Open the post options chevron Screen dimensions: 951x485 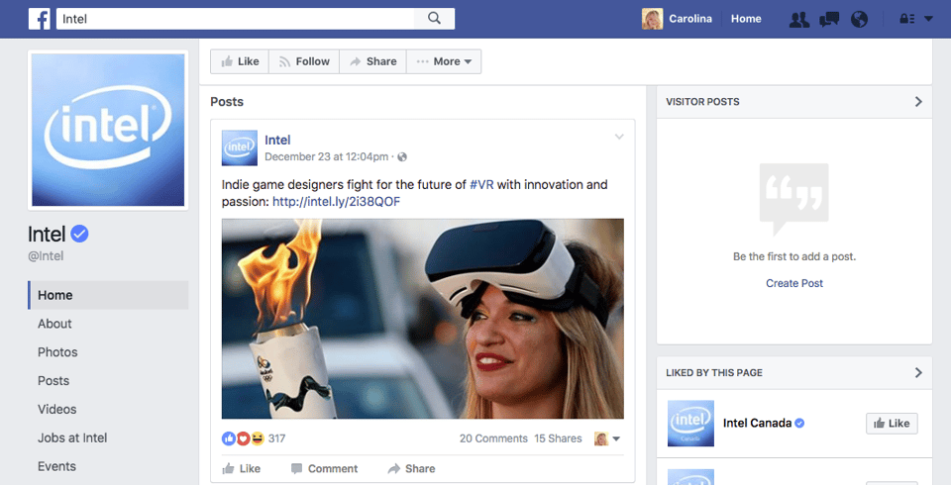[x=618, y=137]
